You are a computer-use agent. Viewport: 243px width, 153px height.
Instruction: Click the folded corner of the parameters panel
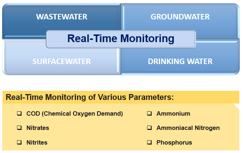[237, 106]
